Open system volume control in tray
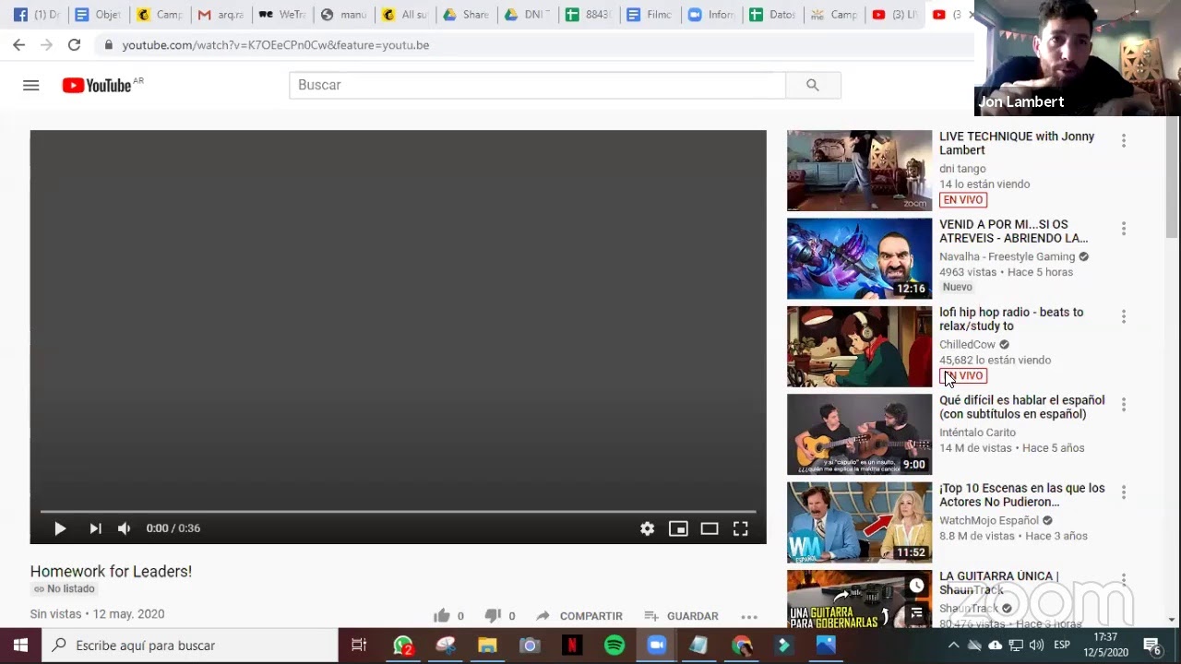Screen dimensions: 1181x664 pos(1036,646)
